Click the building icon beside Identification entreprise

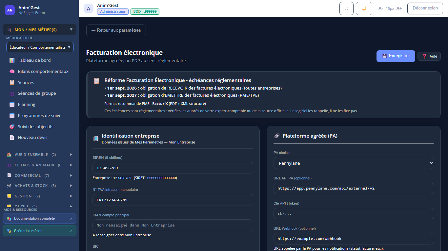pyautogui.click(x=96, y=138)
